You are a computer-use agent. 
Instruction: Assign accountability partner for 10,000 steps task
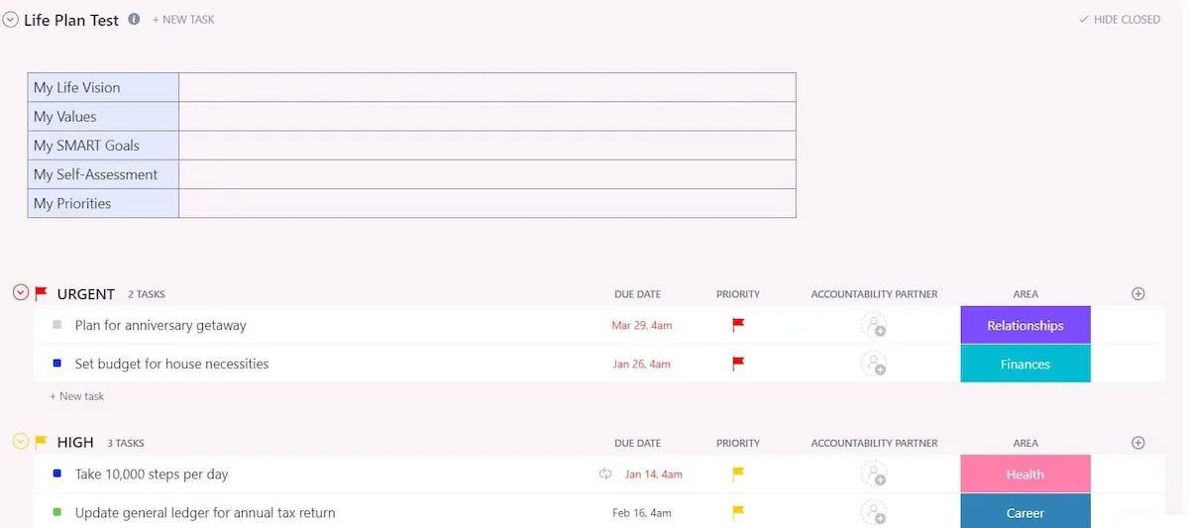[x=874, y=474]
